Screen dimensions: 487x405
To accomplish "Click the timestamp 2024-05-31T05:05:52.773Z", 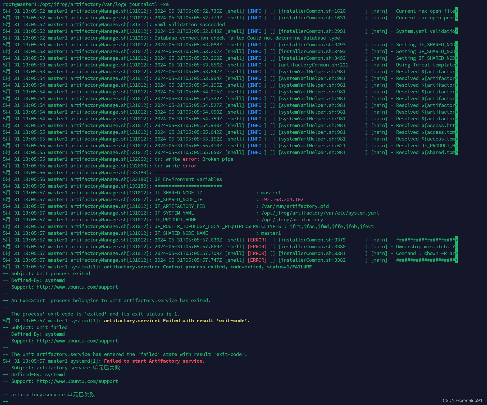I will point(188,18).
